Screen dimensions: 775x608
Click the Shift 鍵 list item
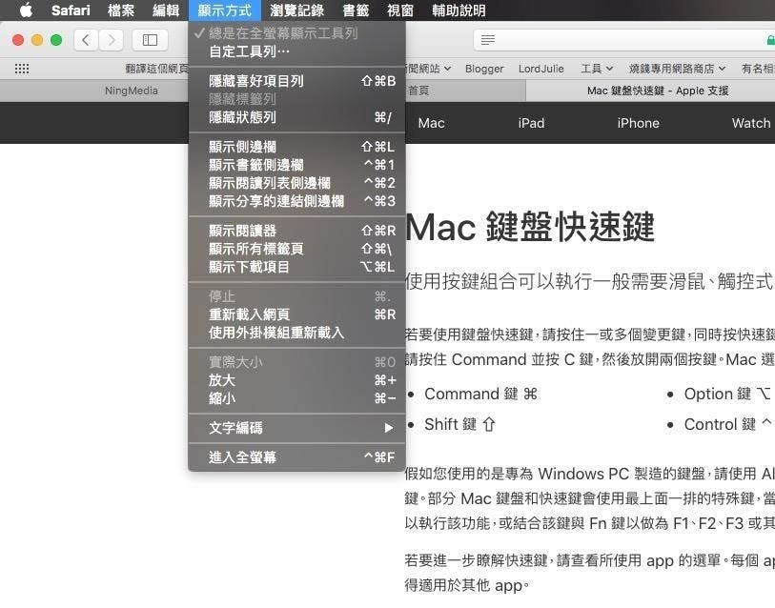coord(459,424)
